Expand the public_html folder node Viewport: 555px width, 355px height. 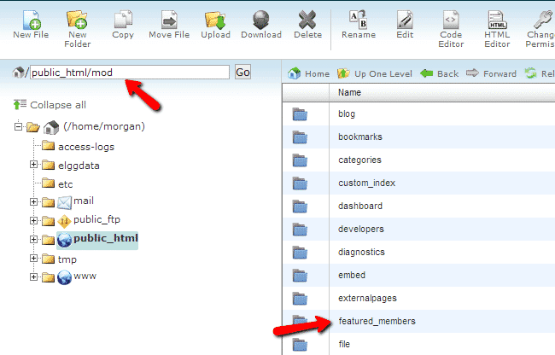(33, 240)
